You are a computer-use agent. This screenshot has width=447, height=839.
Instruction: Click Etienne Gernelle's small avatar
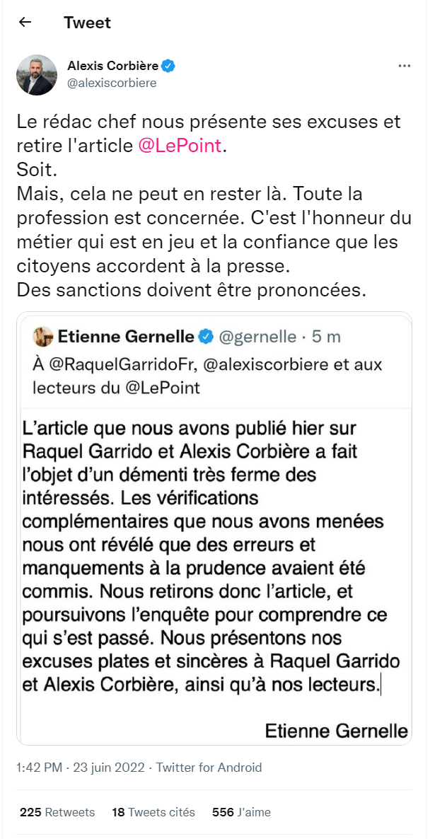click(42, 337)
